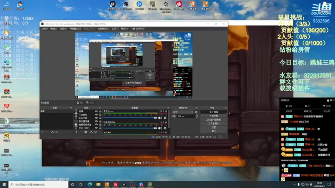Open the 滤镜 filters button above the docks
The height and width of the screenshot is (188, 335).
[90, 103]
